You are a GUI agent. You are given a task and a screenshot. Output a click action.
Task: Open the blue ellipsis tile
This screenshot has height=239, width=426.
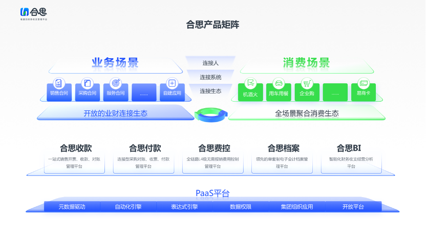tap(144, 92)
